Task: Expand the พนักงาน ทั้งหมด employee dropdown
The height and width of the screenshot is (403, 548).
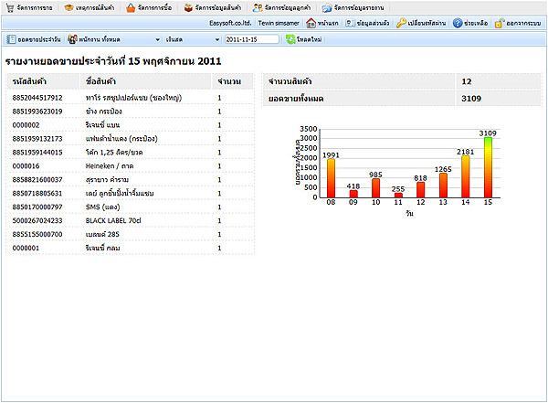Action: tap(115, 39)
